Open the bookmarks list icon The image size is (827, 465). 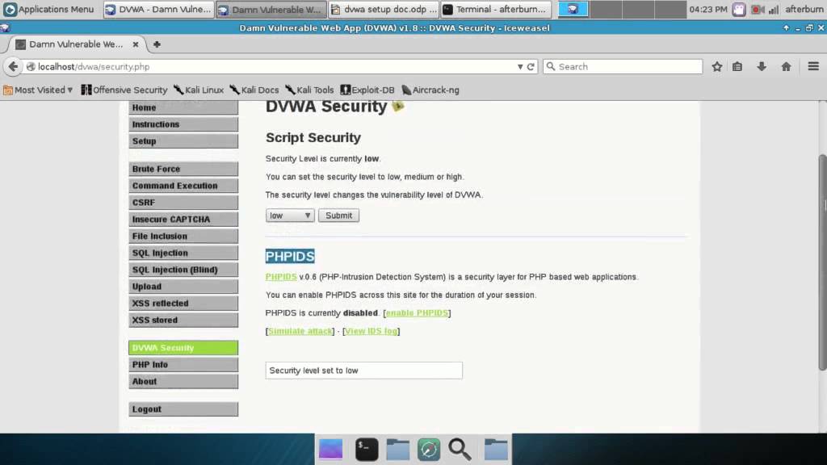[x=737, y=66]
